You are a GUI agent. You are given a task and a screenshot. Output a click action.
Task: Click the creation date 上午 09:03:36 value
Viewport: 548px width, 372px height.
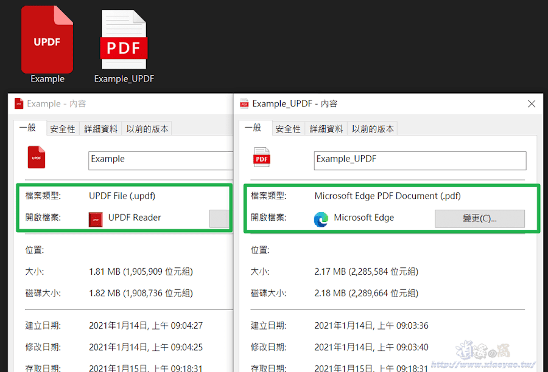pos(371,326)
